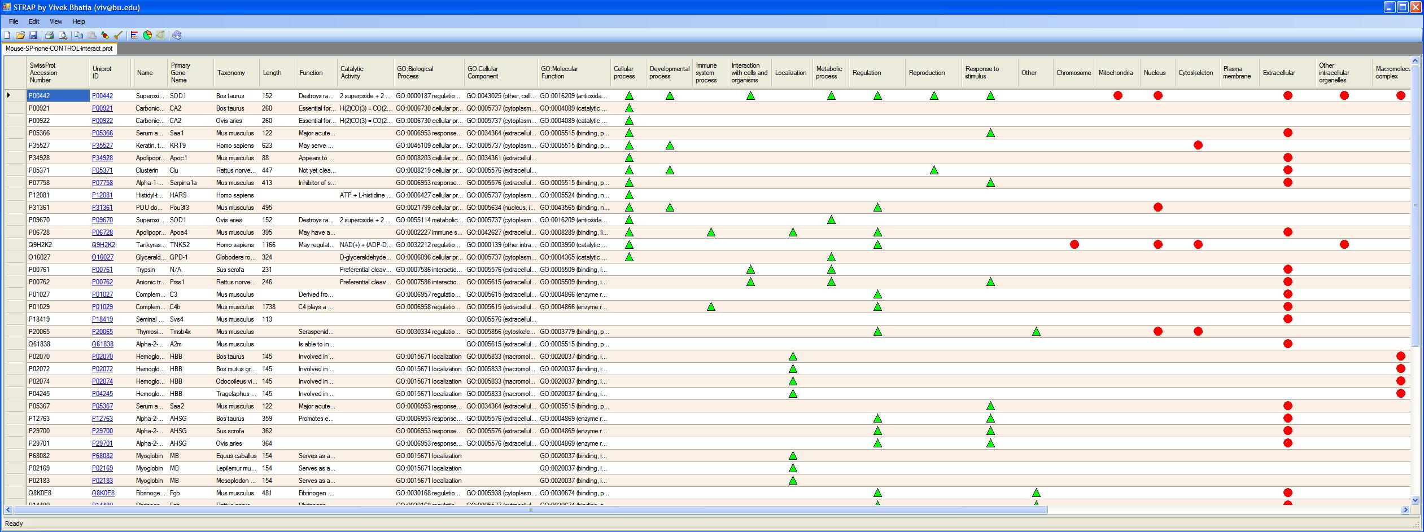Click the red Mitochondria circle in P00442 row

[x=1118, y=96]
